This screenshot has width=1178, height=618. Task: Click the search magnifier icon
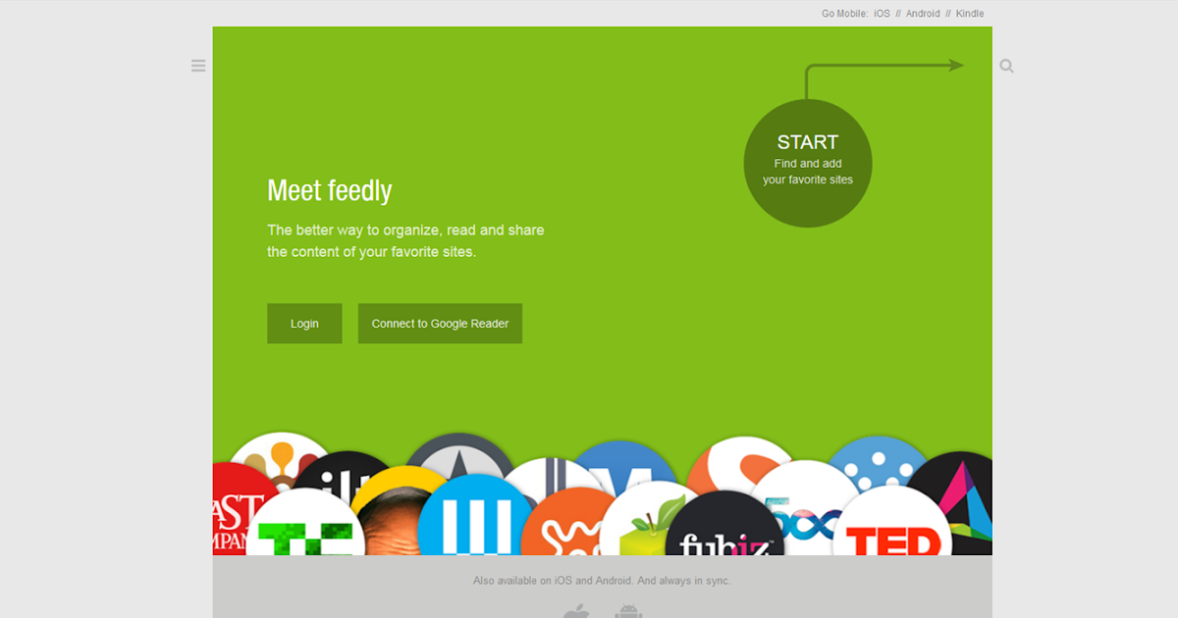(x=1006, y=67)
